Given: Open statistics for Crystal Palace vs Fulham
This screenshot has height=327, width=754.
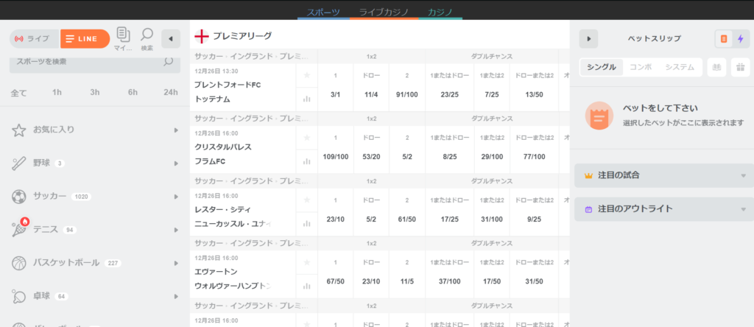Looking at the screenshot, I should [307, 161].
